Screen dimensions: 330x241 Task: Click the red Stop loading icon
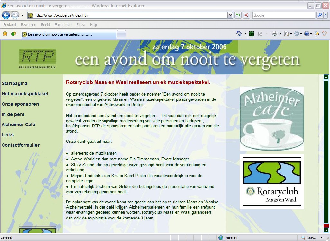246,15
